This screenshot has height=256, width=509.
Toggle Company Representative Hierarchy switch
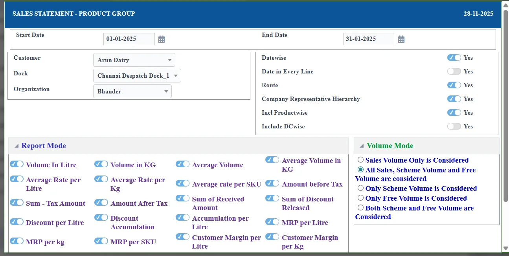pos(454,99)
